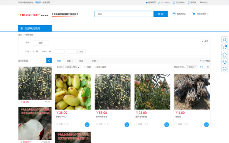Open the sidebar recommended product image priced ¥58.00

point(35,83)
